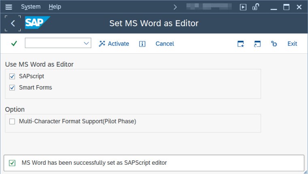
Task: Open the hamburger main menu icon
Action: (9, 7)
